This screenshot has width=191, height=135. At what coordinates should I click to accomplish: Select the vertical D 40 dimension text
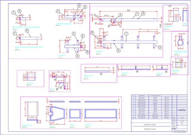[x=161, y=26]
